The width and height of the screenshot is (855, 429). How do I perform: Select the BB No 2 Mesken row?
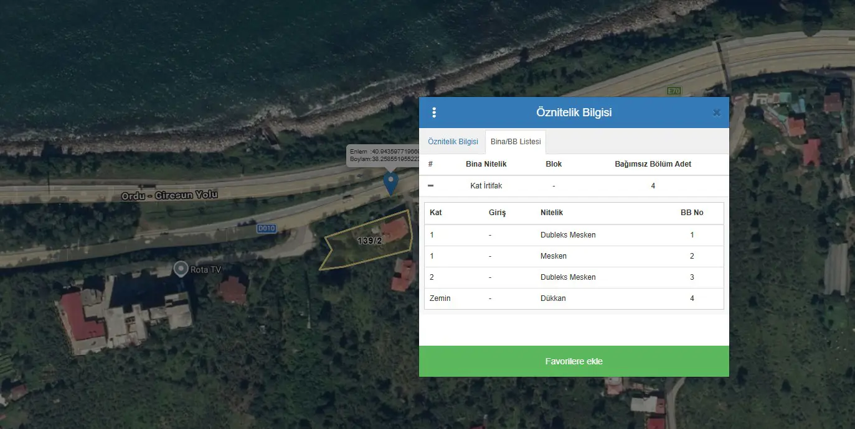(x=574, y=256)
